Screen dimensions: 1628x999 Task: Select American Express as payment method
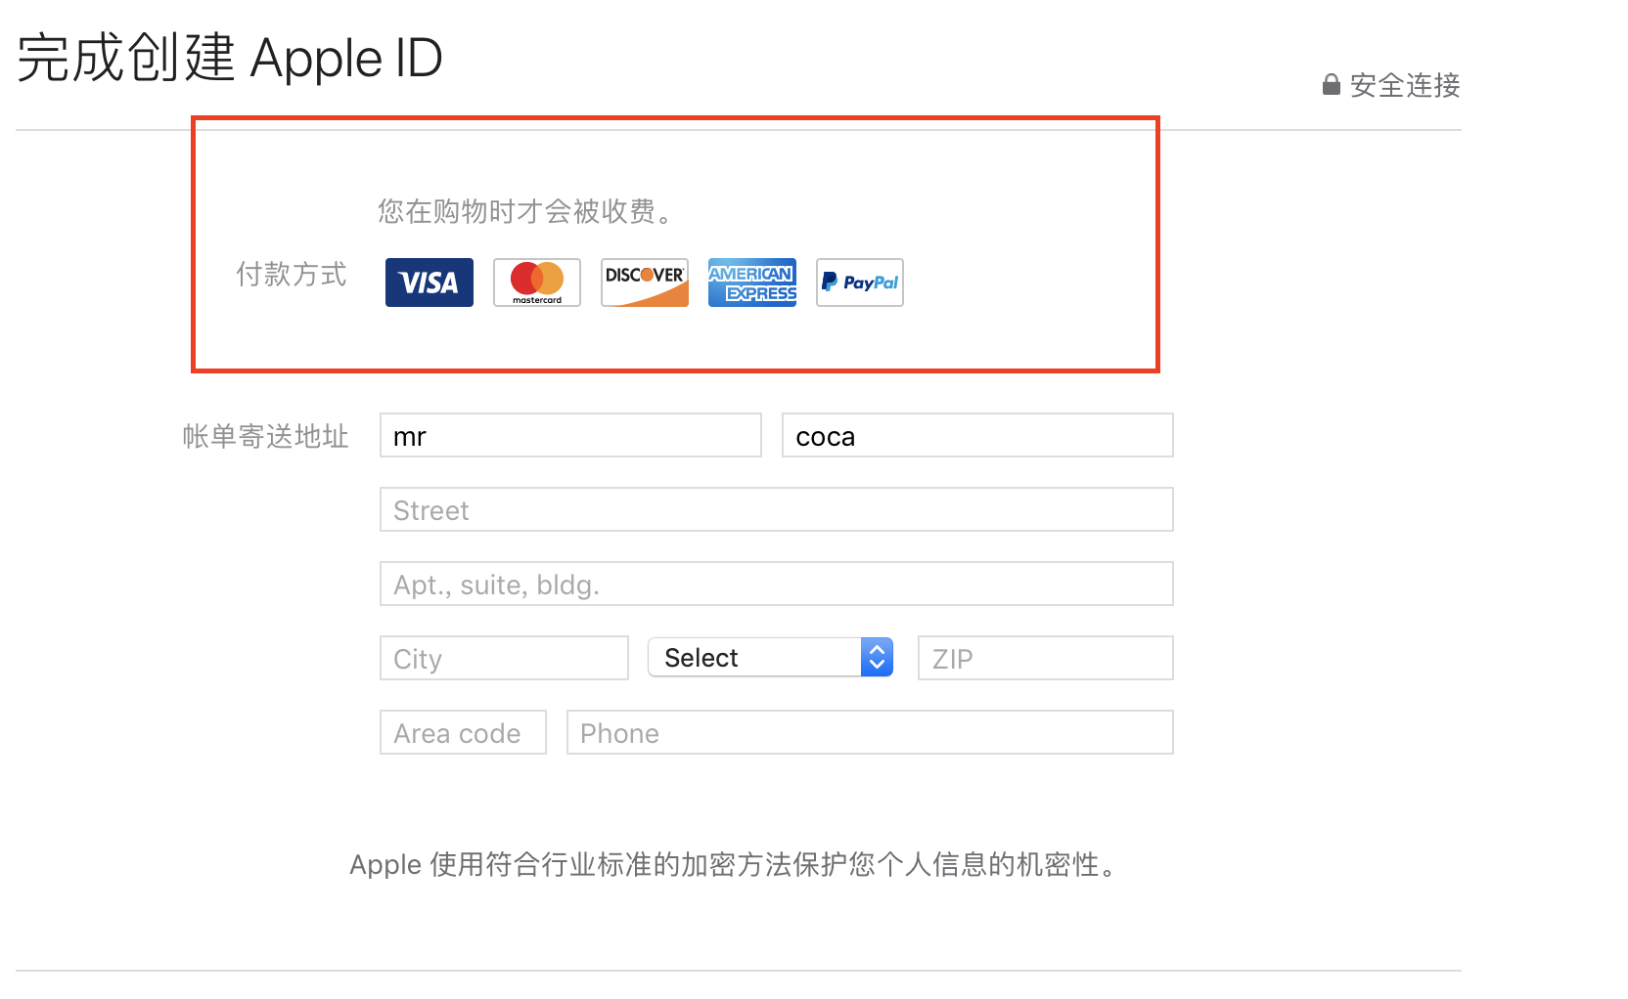tap(751, 282)
